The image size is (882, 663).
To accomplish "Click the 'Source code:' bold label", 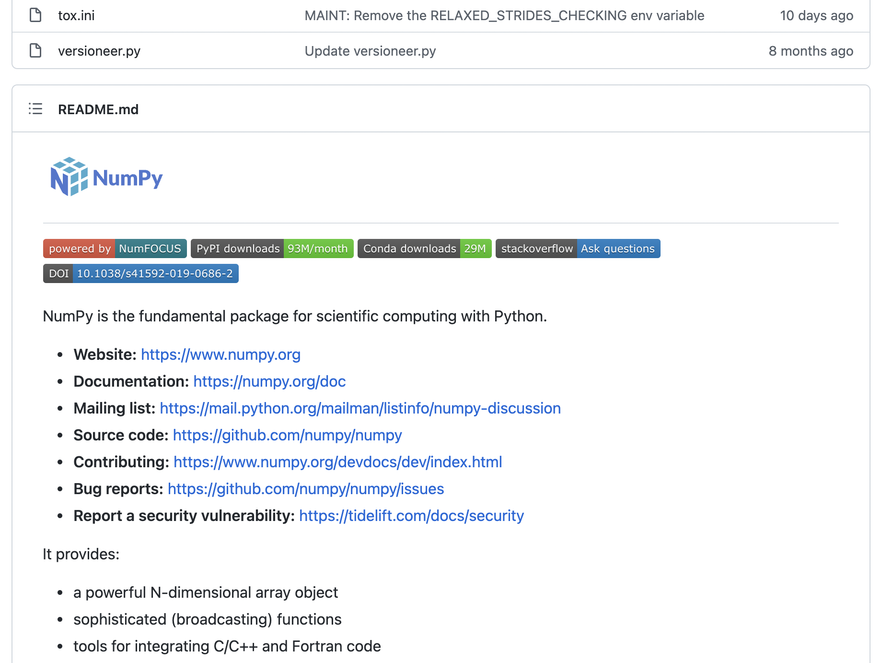I will 121,435.
